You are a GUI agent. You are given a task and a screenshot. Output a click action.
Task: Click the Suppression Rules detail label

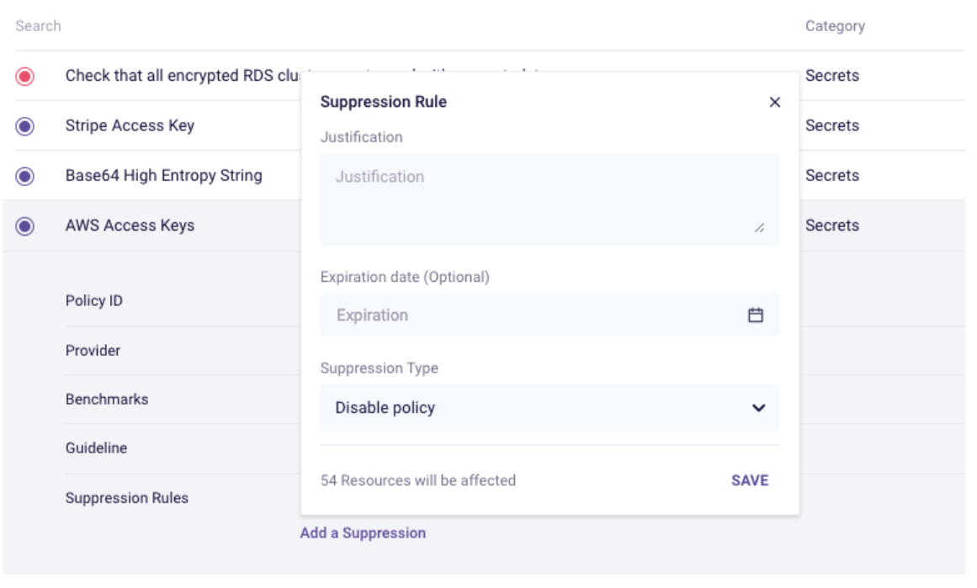[x=127, y=498]
